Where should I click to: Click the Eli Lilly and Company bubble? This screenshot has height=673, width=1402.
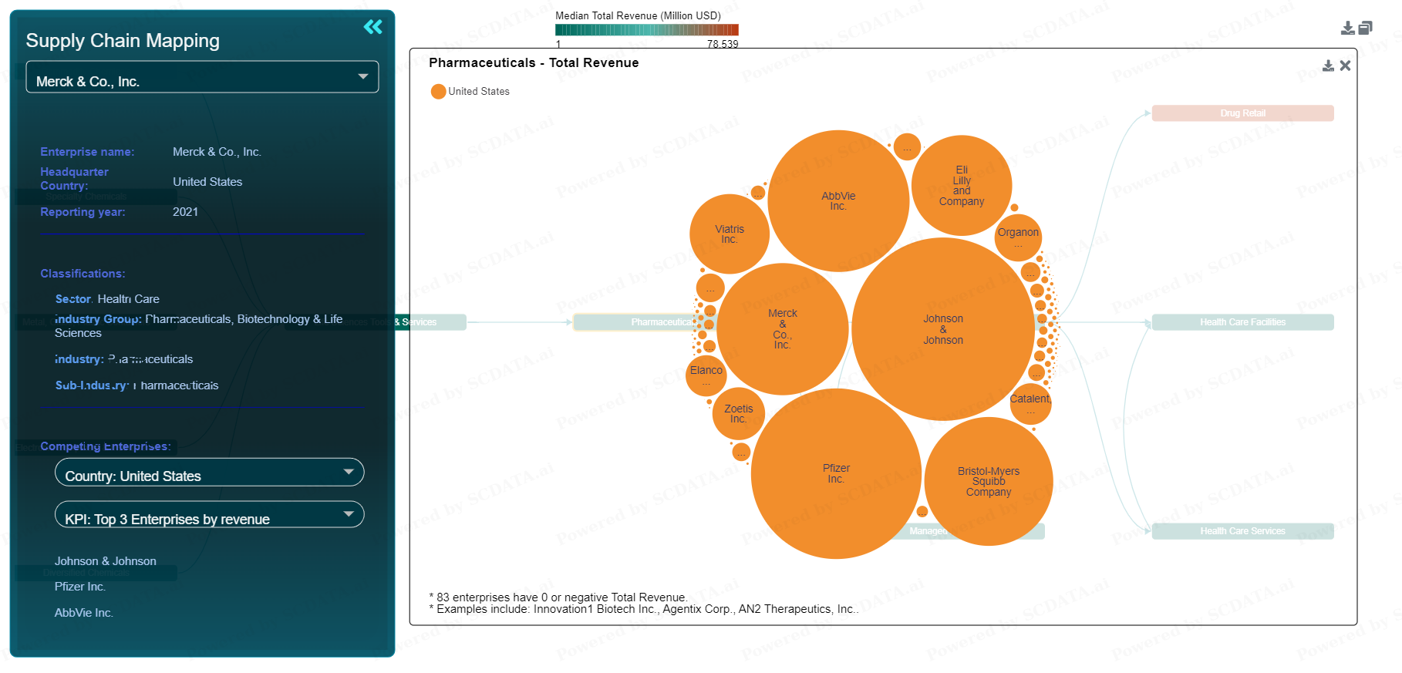coord(961,186)
